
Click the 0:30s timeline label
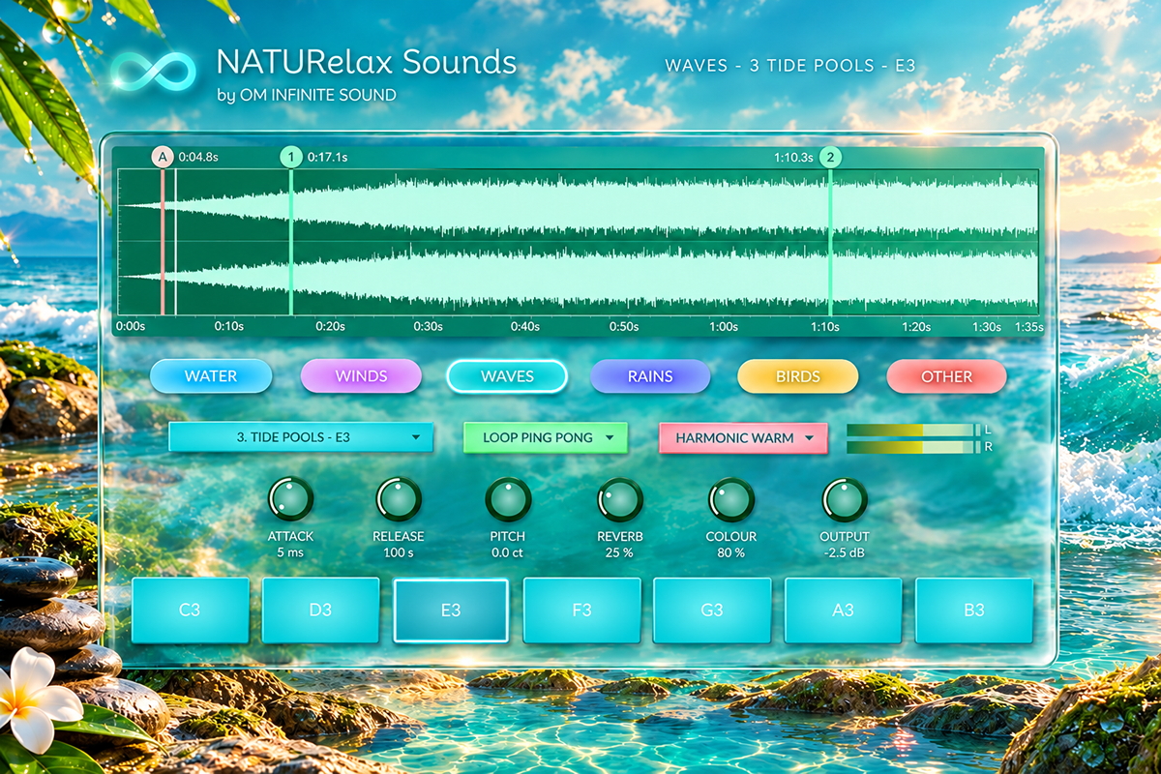[428, 327]
